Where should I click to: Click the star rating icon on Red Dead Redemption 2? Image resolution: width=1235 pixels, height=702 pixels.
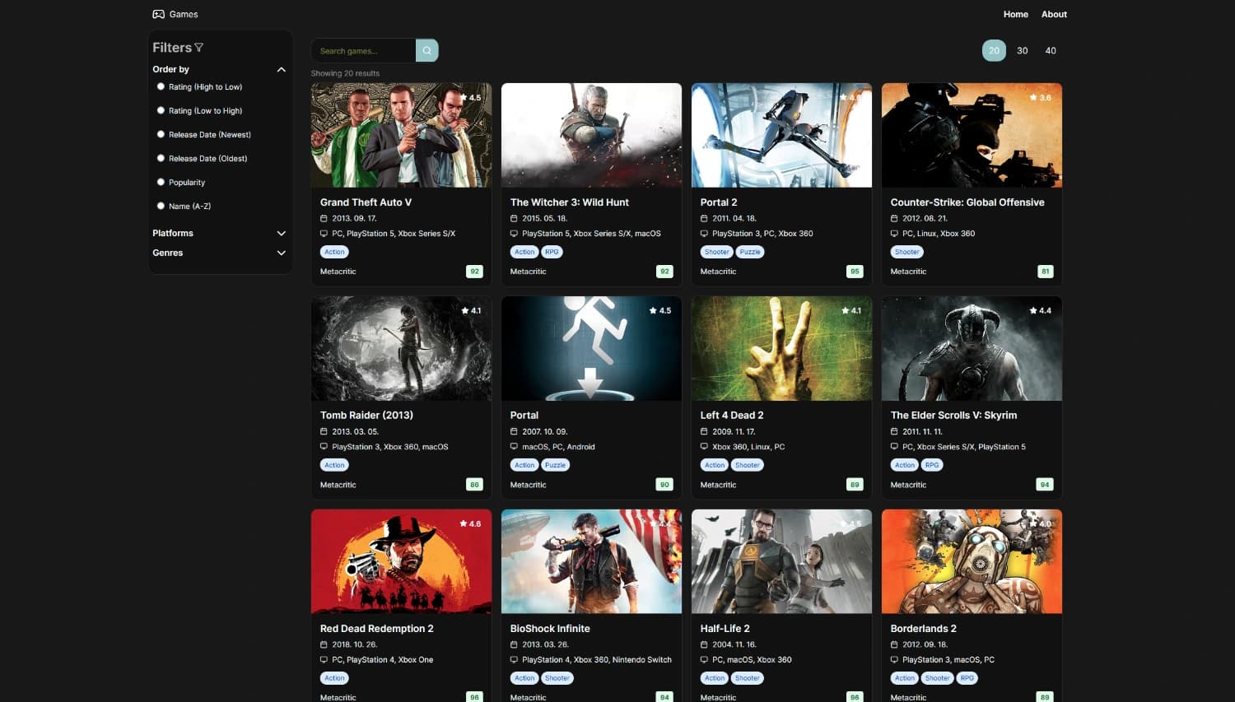pos(463,523)
